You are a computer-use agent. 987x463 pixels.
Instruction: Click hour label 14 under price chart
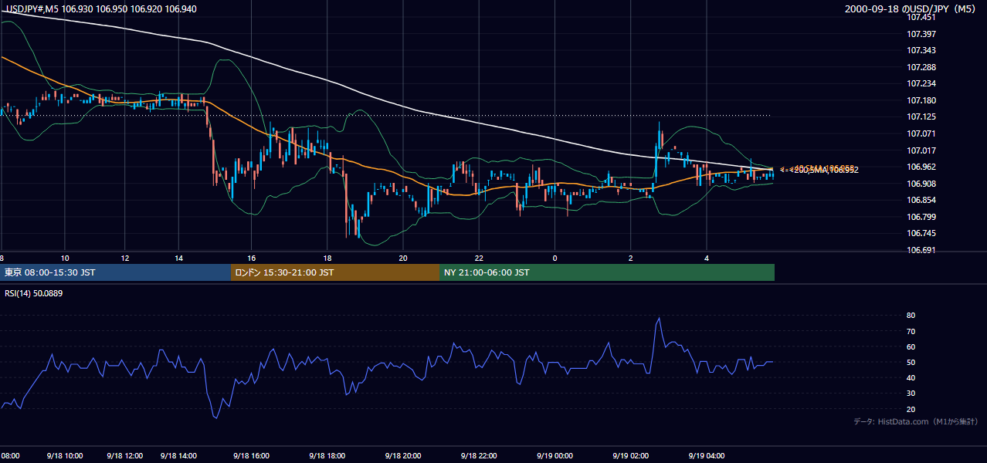pos(178,257)
